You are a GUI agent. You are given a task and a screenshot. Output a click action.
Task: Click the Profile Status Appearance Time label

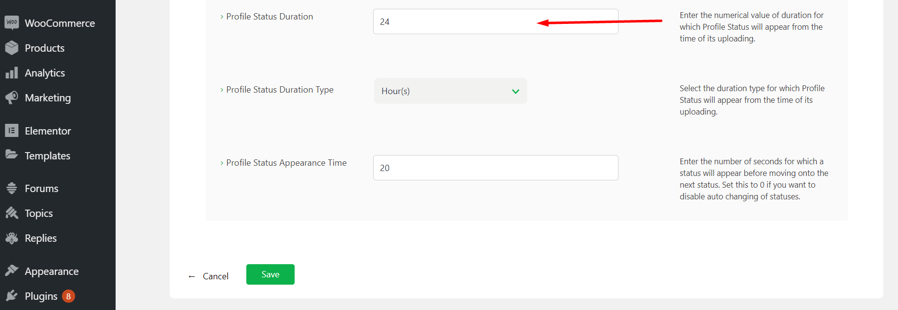point(286,163)
